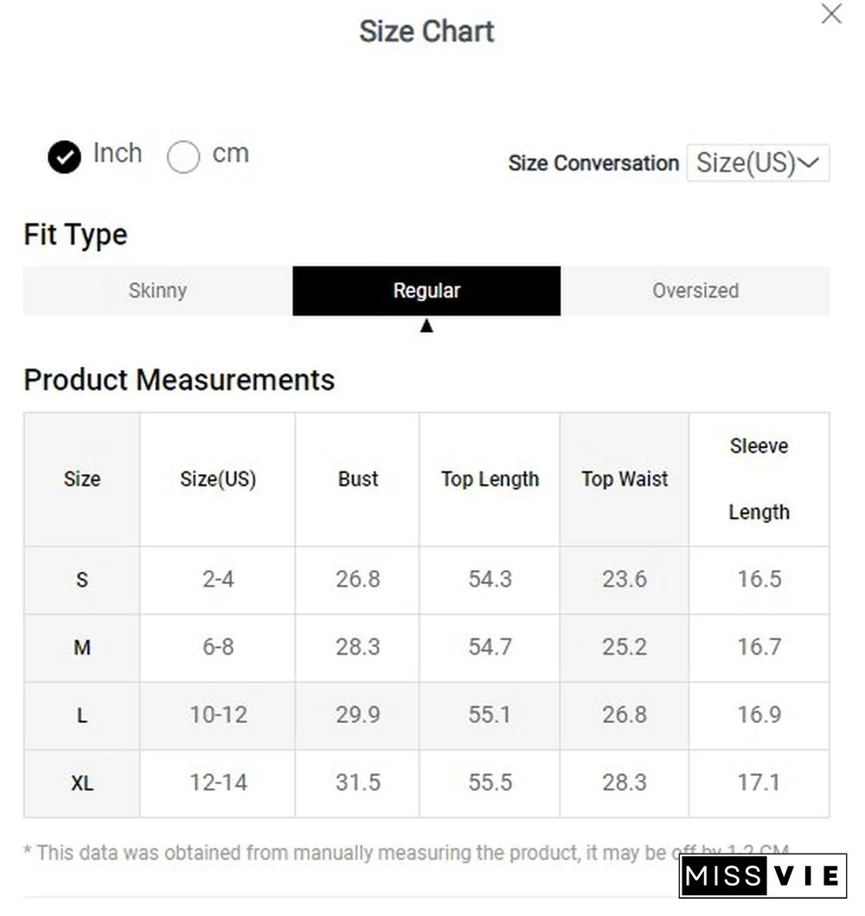Switch to the Oversized fit tab
865x916 pixels.
(x=695, y=291)
